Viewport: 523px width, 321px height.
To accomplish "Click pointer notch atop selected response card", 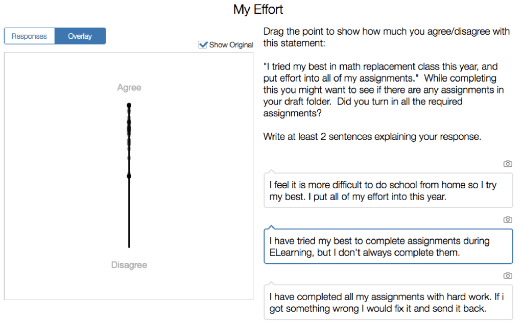I will point(271,227).
